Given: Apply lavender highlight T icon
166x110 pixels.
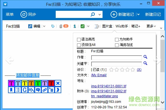Looking at the screenshot, I should coord(45,83).
